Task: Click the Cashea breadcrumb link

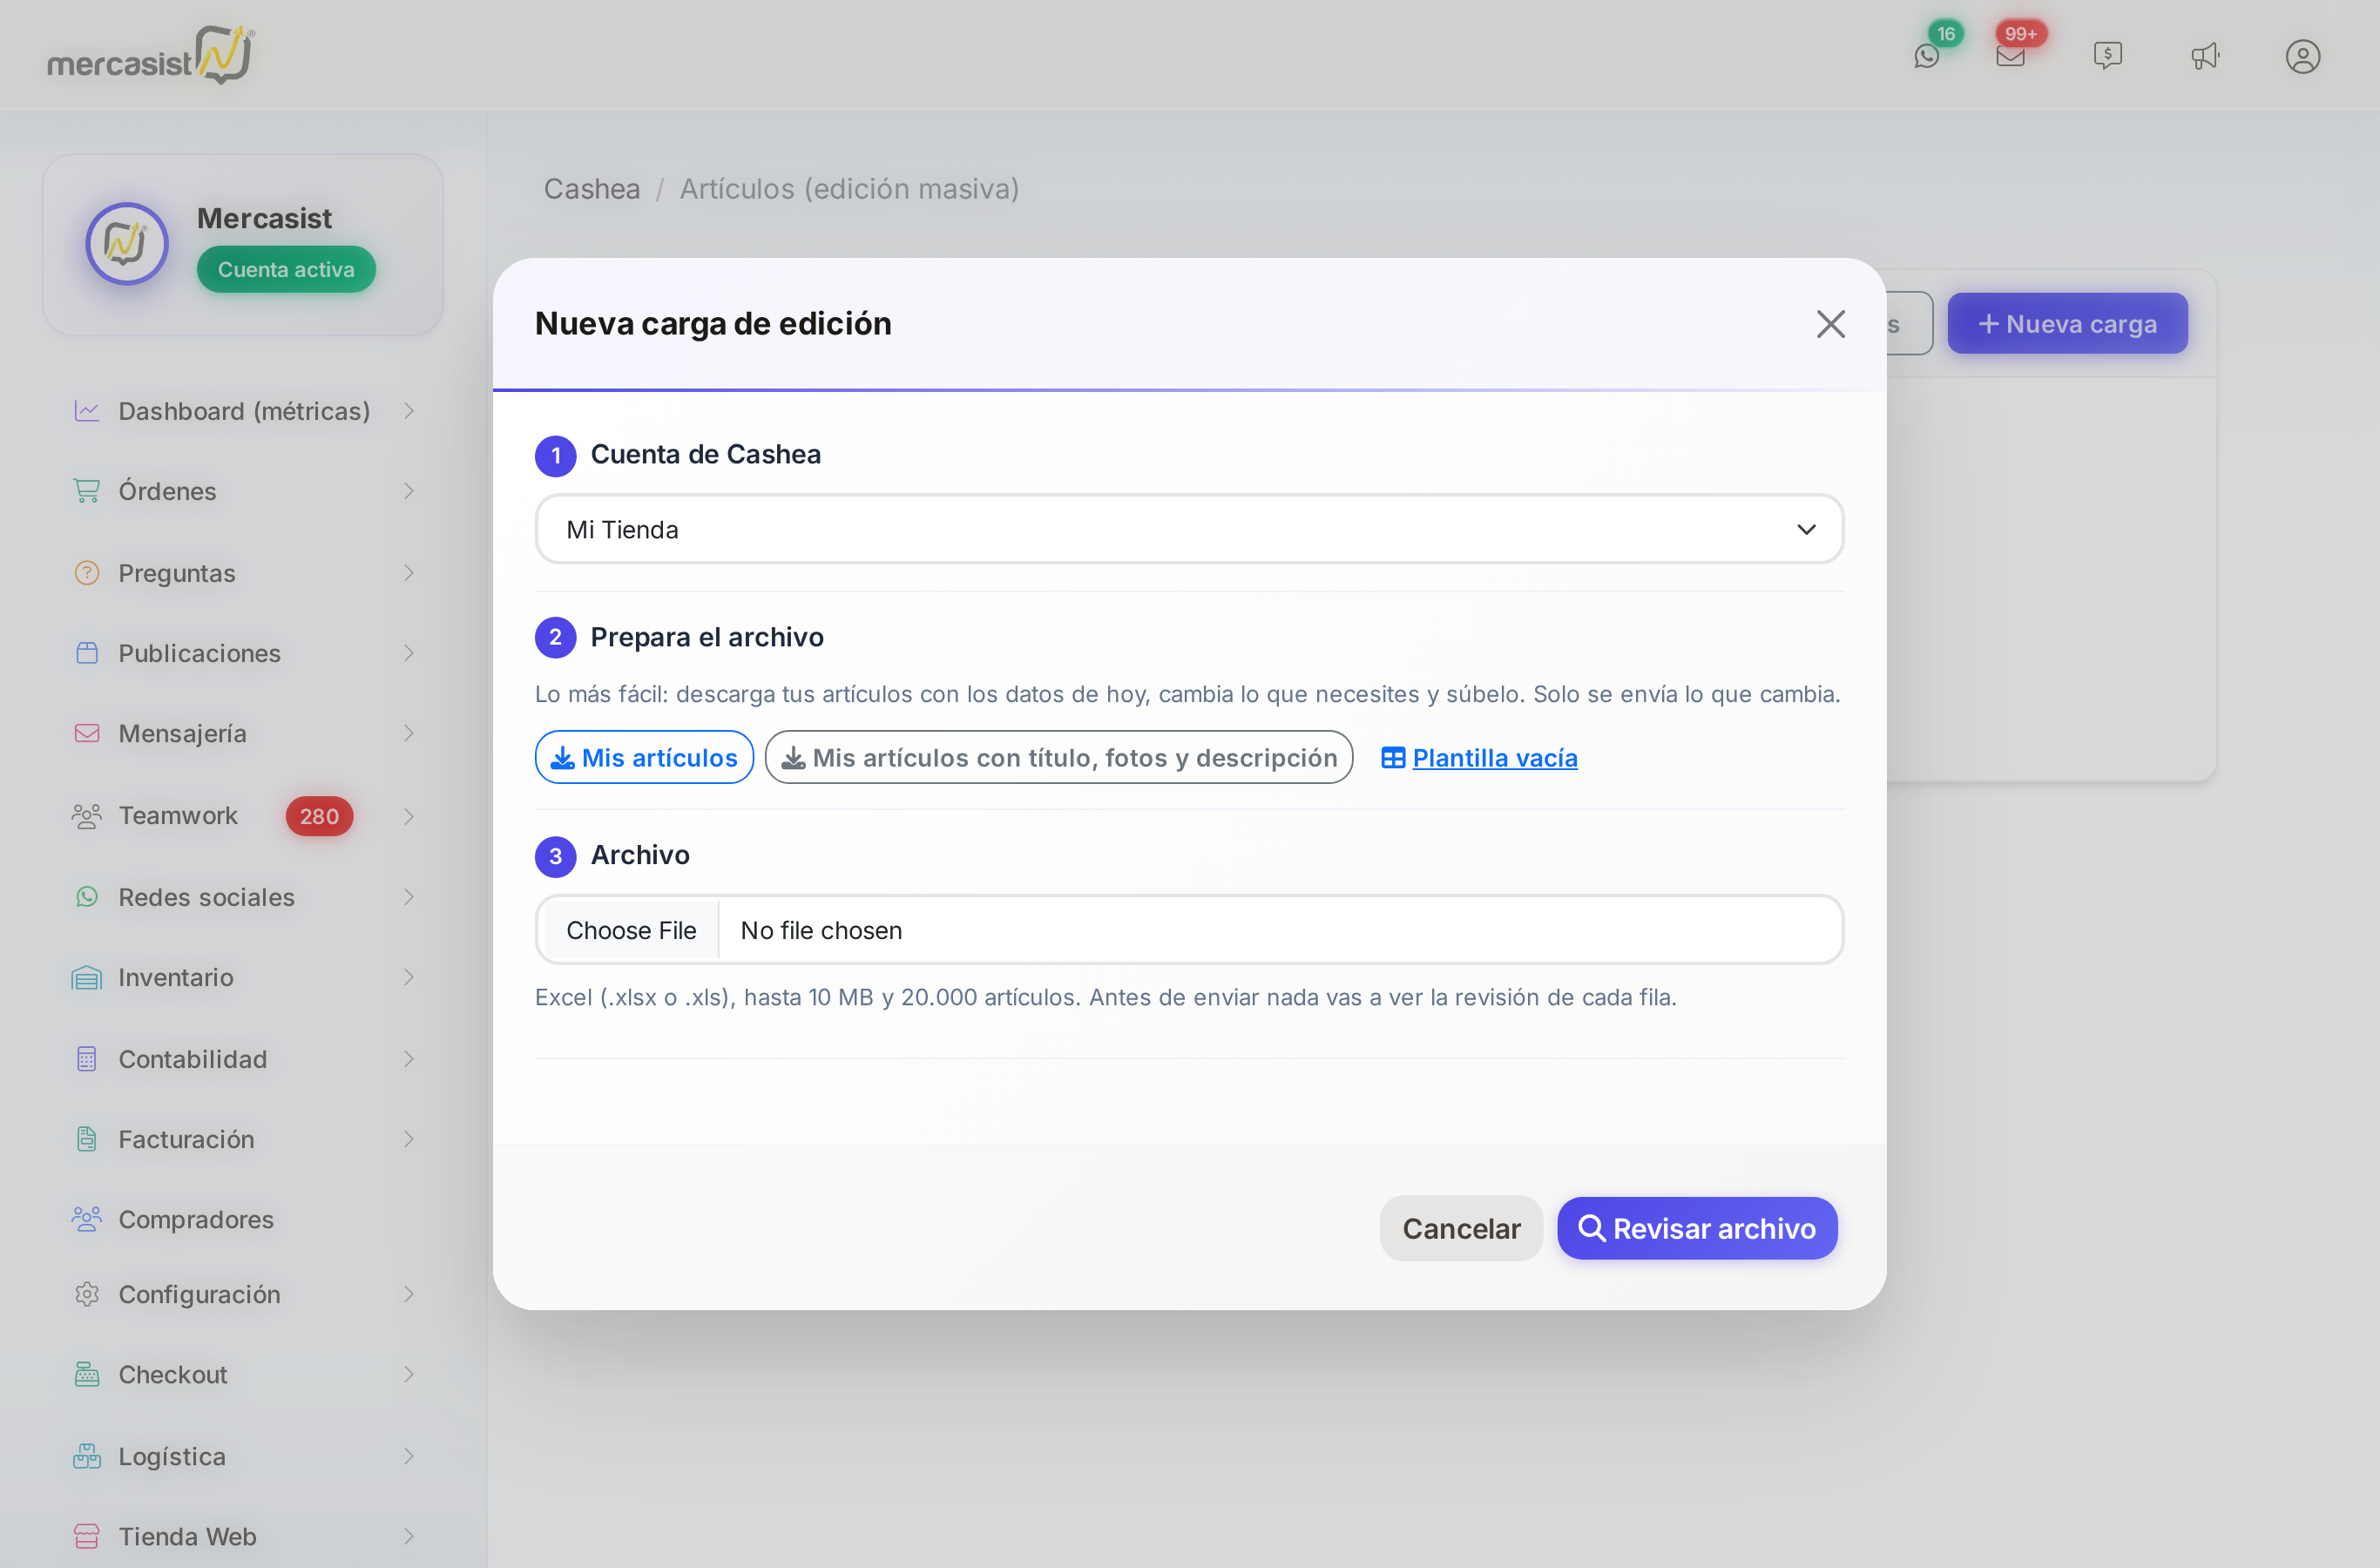Action: tap(592, 189)
